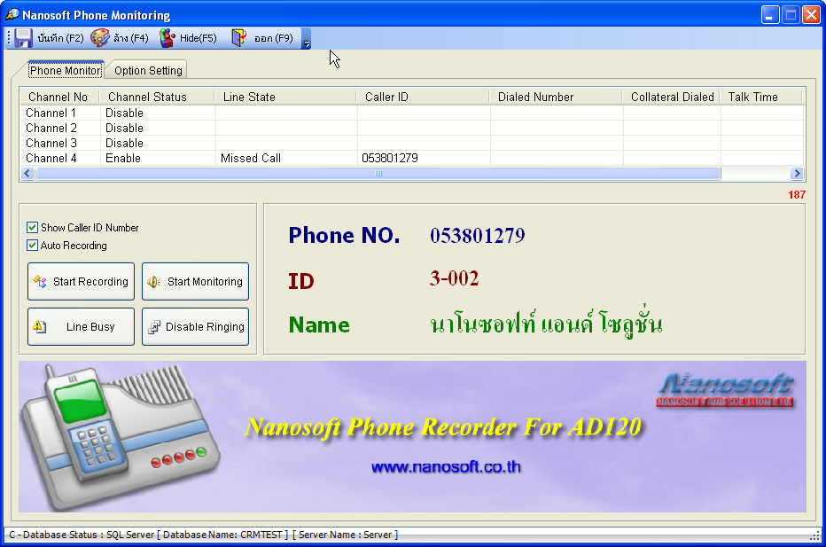This screenshot has width=826, height=547.
Task: Click the large phone number 053801279
Action: [x=478, y=236]
